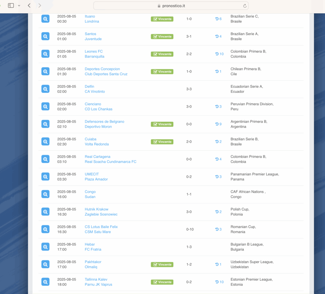Open magnifier icon for UMECIT match
The image size is (325, 294).
(45, 177)
